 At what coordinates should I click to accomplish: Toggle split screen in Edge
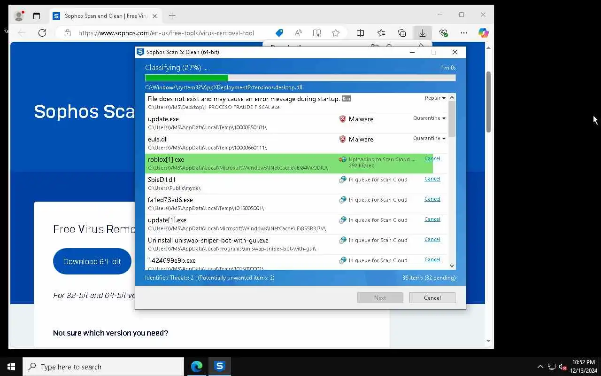click(360, 33)
